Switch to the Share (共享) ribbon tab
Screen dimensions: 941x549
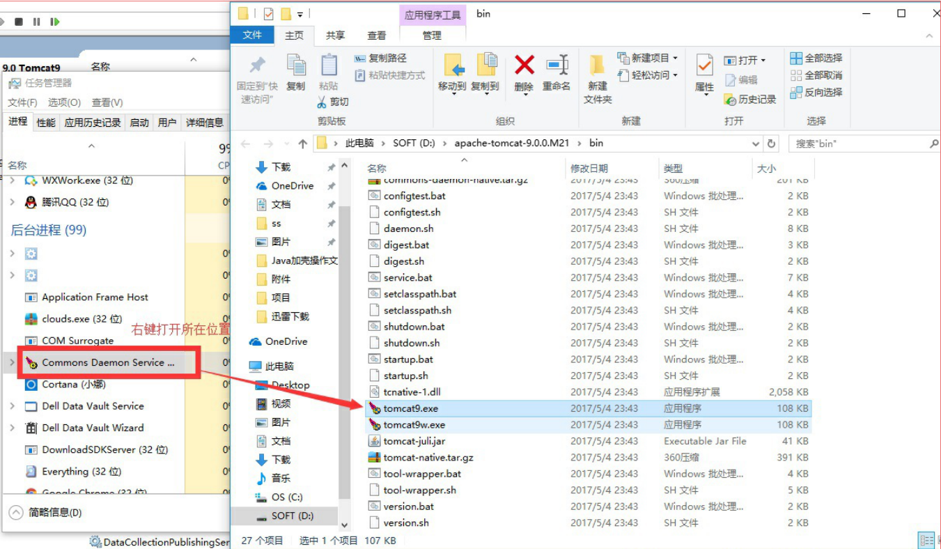pos(336,36)
